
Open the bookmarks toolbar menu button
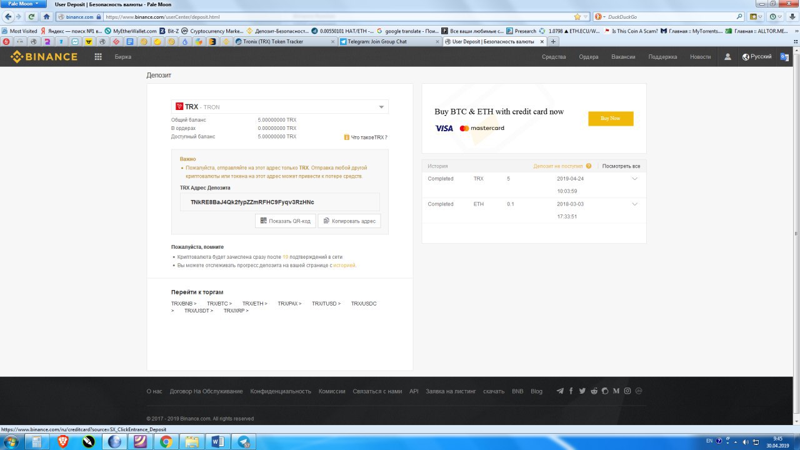click(x=756, y=17)
